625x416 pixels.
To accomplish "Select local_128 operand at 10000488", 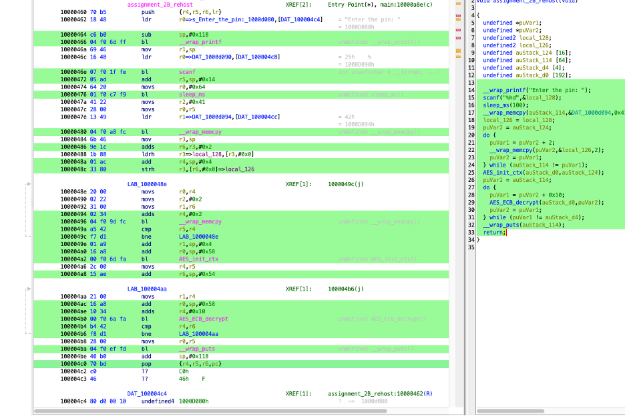I will tap(206, 155).
